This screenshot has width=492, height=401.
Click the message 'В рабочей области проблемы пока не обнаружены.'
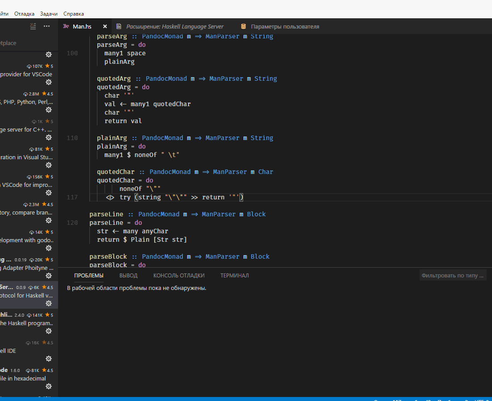pos(136,288)
